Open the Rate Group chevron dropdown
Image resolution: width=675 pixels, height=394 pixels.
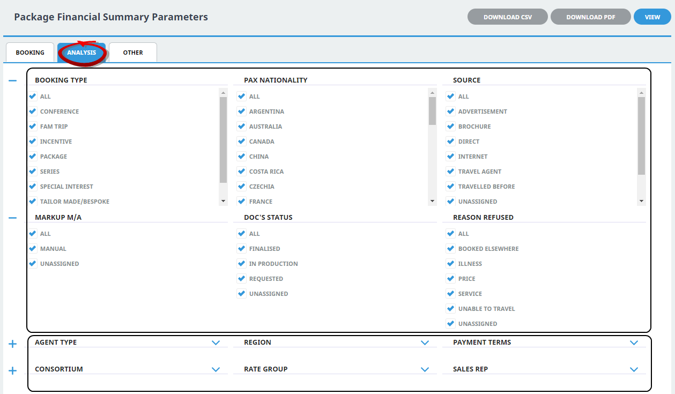pos(425,369)
